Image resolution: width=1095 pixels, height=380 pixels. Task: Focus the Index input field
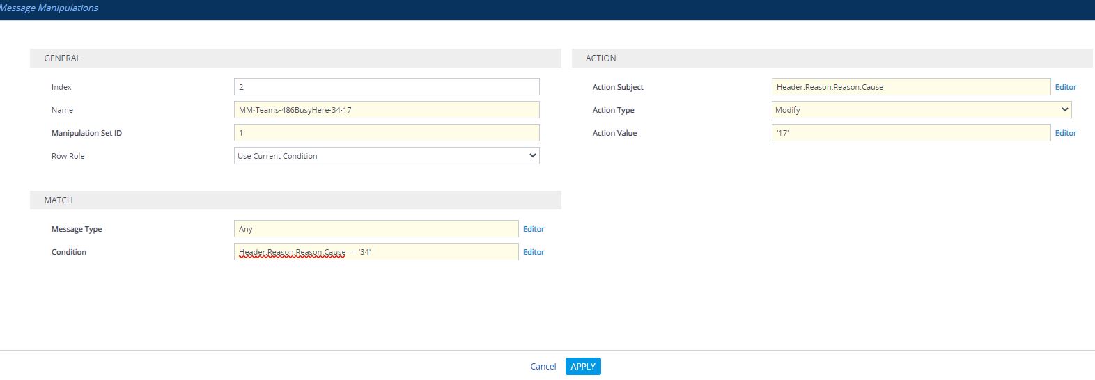tap(387, 87)
